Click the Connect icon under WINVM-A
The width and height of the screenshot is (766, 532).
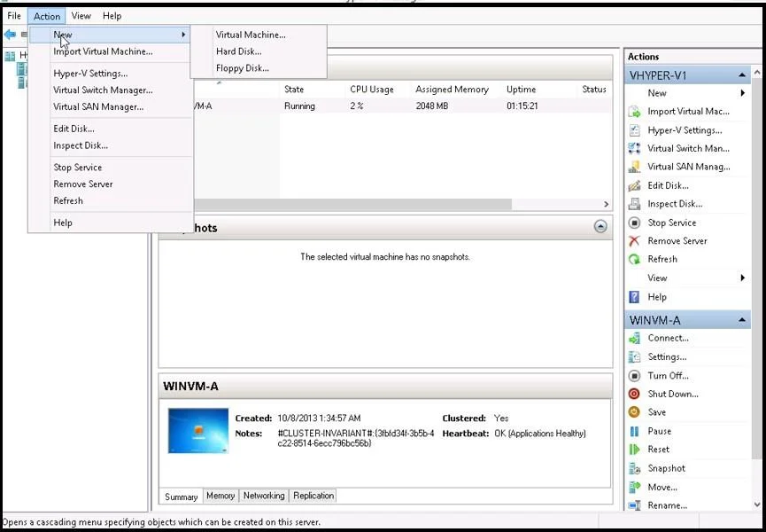(x=634, y=338)
